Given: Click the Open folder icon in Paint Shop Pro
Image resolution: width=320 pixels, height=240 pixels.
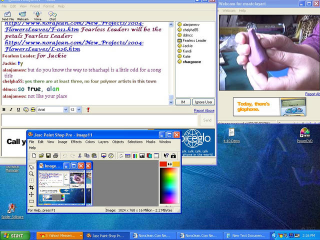Looking at the screenshot, I should click(x=41, y=155).
